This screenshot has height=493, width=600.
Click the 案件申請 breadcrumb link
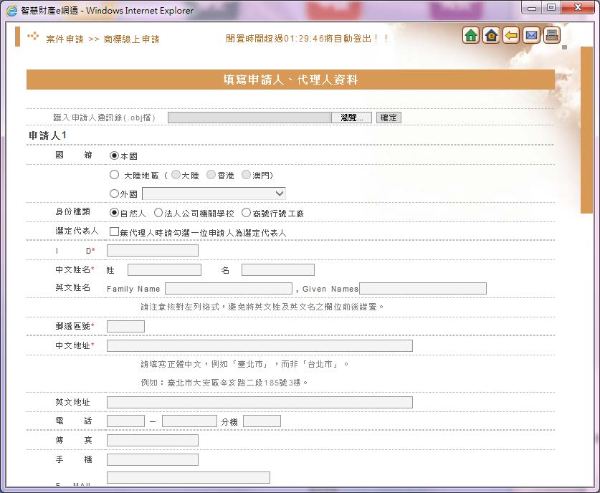tap(64, 39)
